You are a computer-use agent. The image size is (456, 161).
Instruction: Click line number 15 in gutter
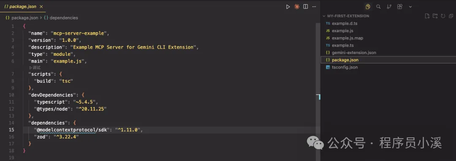pyautogui.click(x=12, y=130)
